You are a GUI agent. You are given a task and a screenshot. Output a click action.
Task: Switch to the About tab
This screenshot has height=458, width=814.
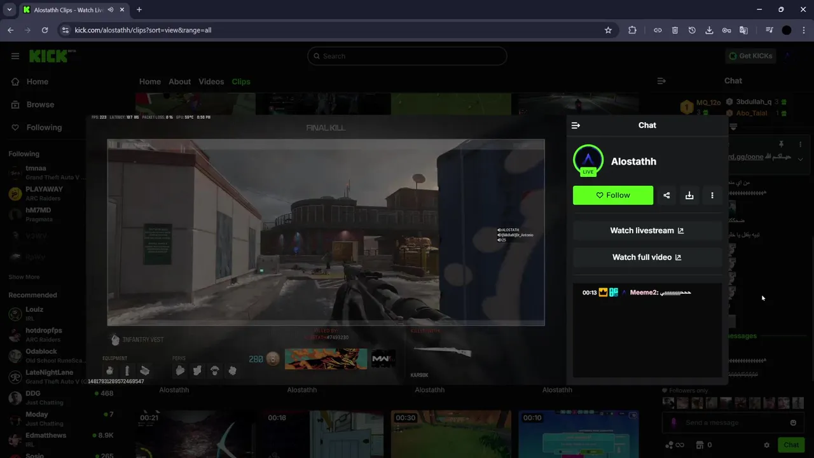(x=179, y=81)
